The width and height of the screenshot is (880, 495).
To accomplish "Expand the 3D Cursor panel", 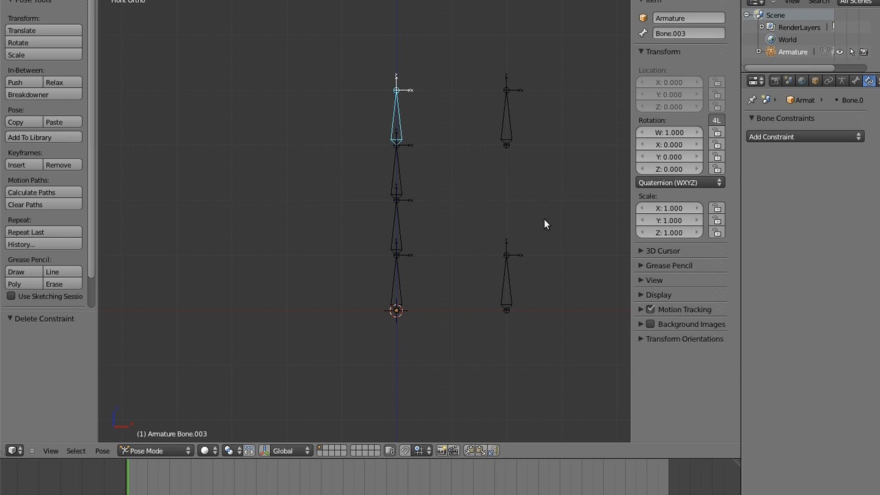I will coord(641,251).
